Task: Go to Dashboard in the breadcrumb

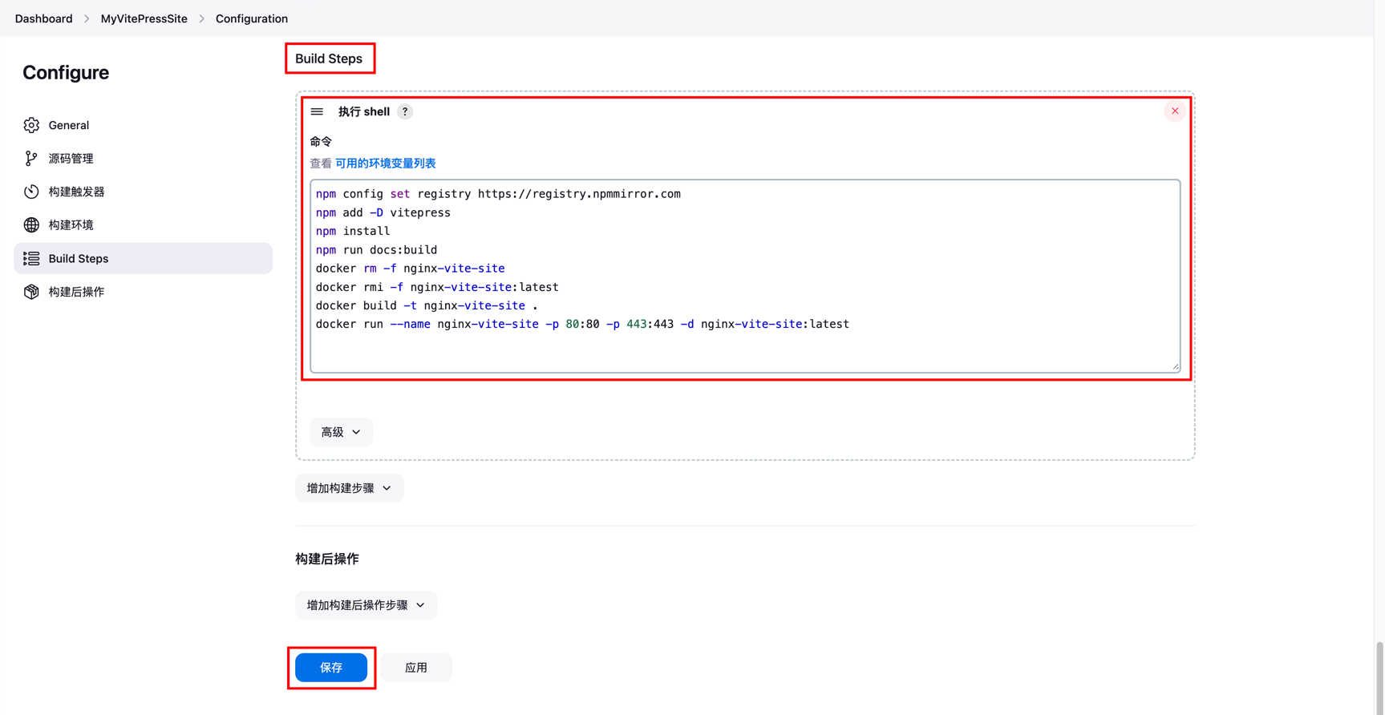Action: click(43, 18)
